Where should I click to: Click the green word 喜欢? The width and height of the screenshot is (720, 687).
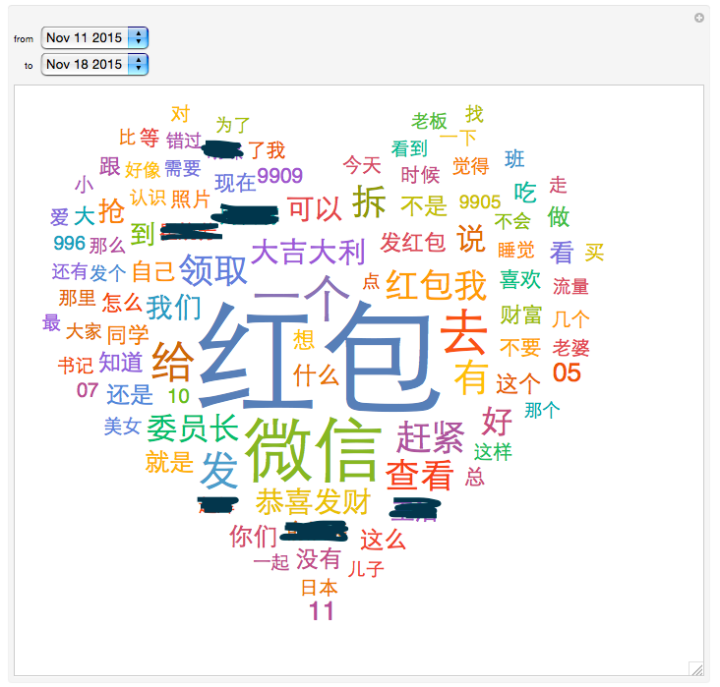520,279
